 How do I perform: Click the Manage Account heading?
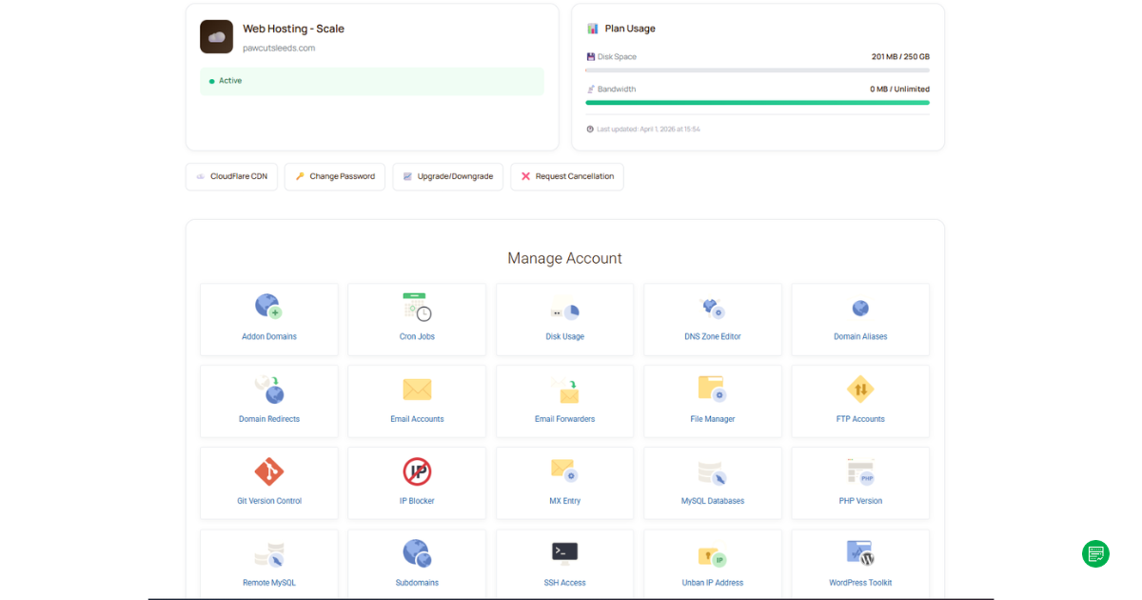[x=565, y=258]
